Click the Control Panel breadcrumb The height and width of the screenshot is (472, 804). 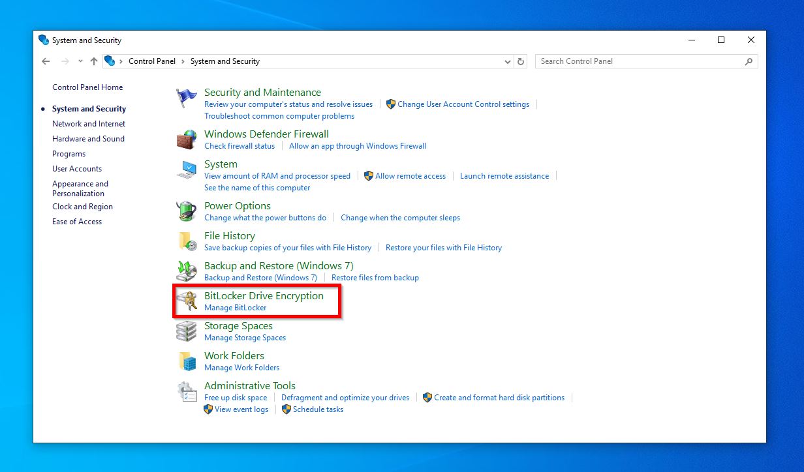[152, 61]
